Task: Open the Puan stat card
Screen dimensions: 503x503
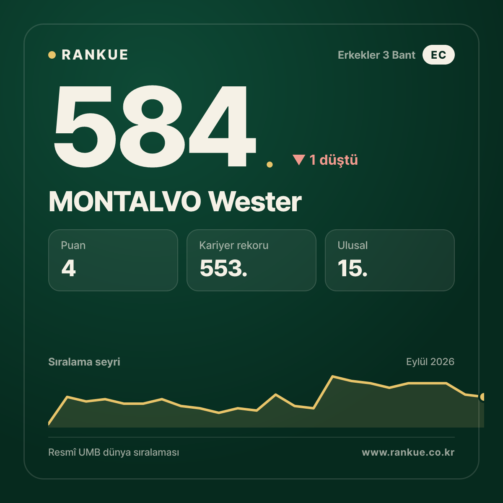Action: click(113, 260)
